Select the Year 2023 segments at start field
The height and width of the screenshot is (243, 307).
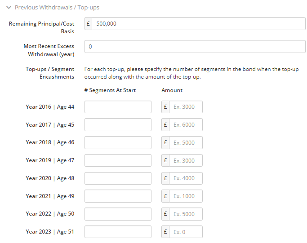118,232
